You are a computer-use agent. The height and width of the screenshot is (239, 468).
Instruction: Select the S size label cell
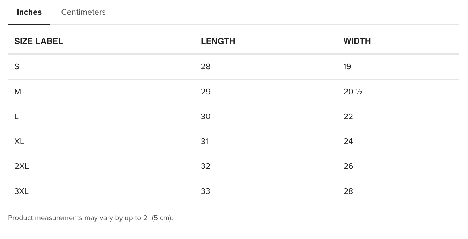coord(17,67)
